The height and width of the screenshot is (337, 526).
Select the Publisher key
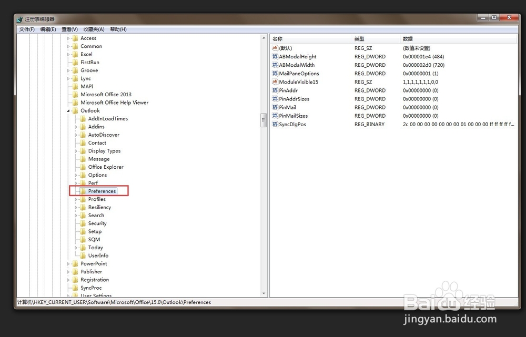pos(91,272)
